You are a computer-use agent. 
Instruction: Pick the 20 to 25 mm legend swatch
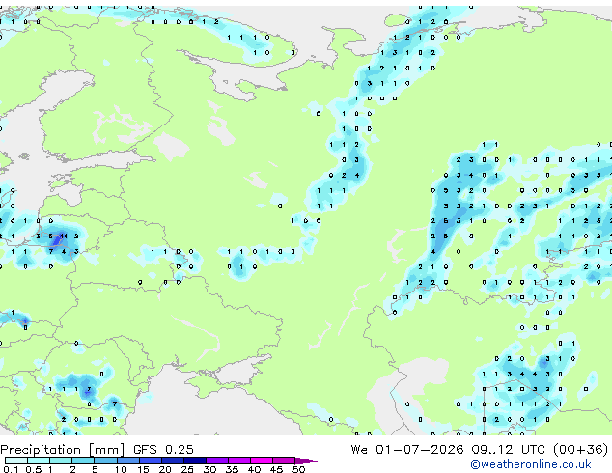[172, 460]
